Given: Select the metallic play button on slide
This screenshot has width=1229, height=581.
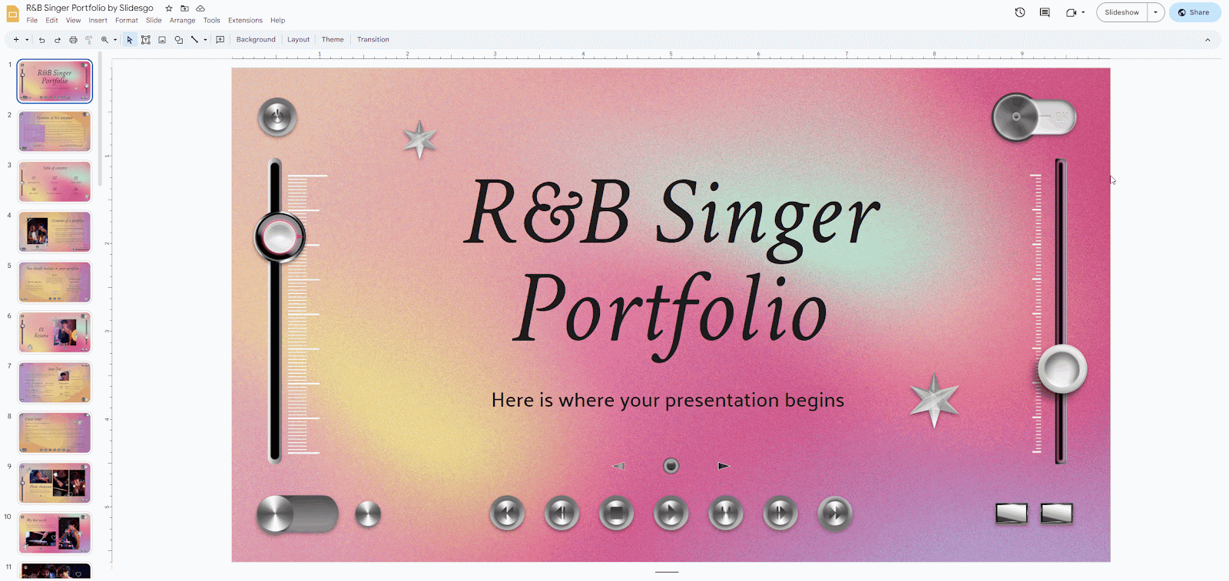Looking at the screenshot, I should [671, 513].
